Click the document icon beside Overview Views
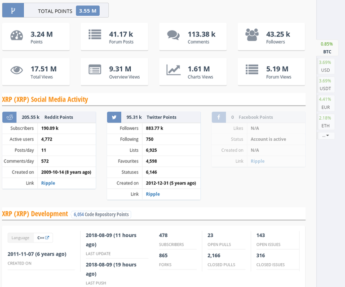Viewport: 345px width, 287px height. (x=95, y=70)
